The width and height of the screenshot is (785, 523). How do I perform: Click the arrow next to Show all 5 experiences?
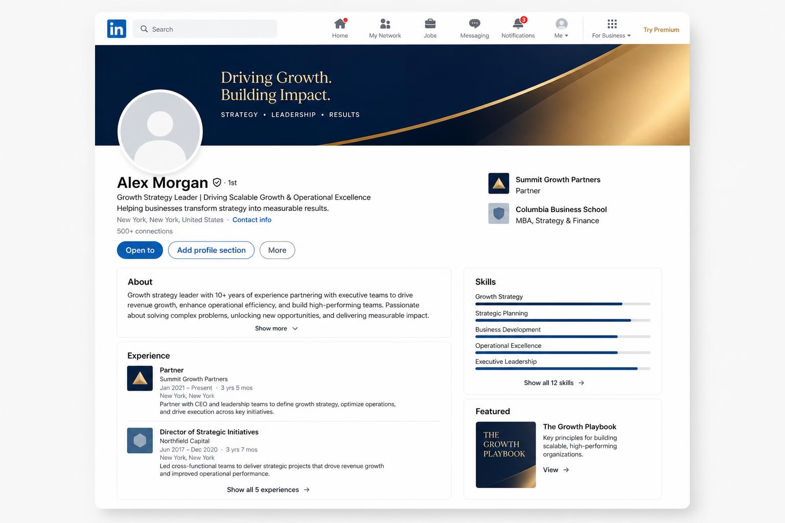307,490
